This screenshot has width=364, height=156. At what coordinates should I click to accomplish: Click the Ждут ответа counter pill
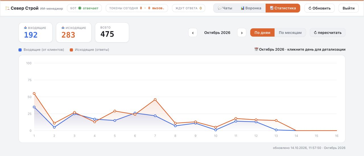pos(189,8)
